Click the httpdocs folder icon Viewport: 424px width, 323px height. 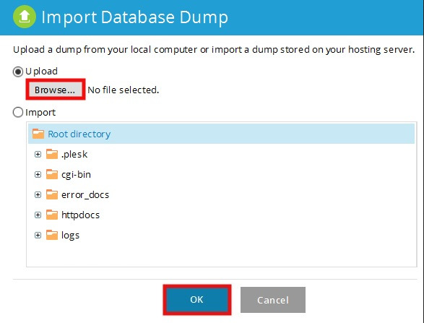click(x=52, y=215)
